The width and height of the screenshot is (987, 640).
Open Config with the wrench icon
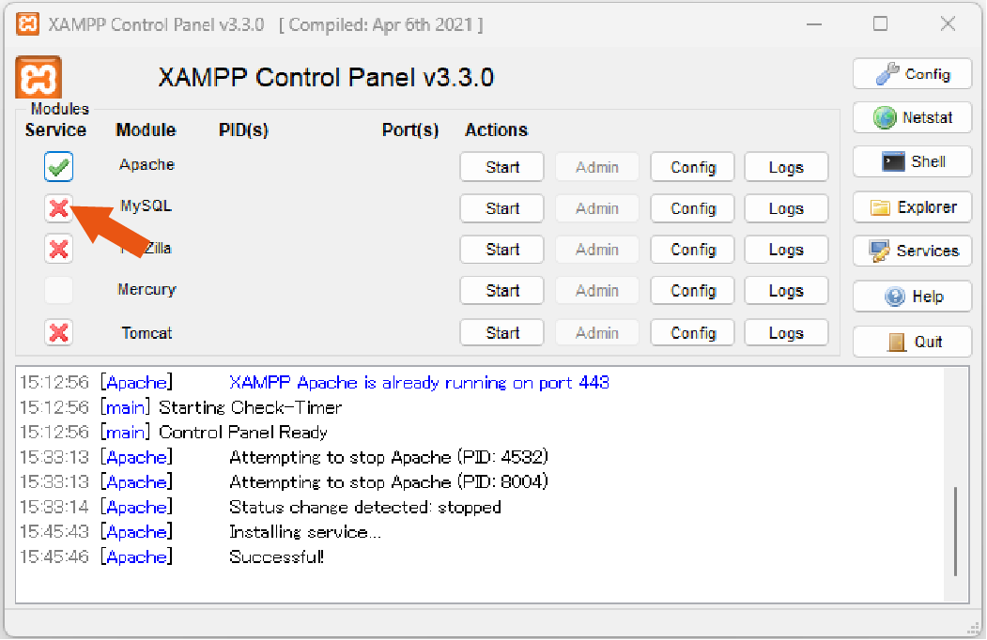(912, 74)
